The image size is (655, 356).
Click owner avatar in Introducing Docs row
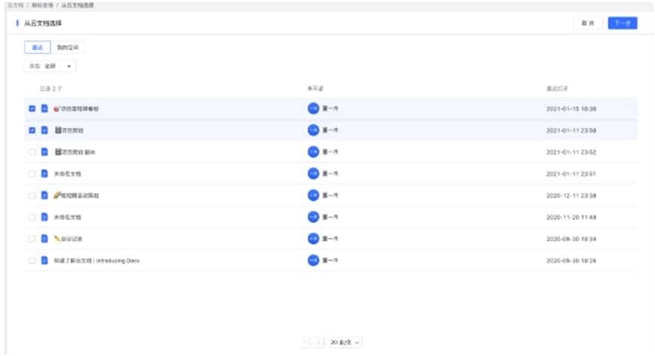pos(313,260)
